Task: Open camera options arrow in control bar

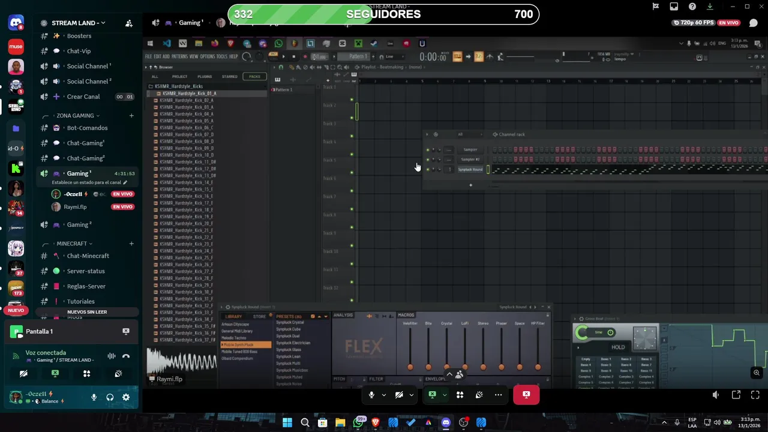Action: click(412, 395)
